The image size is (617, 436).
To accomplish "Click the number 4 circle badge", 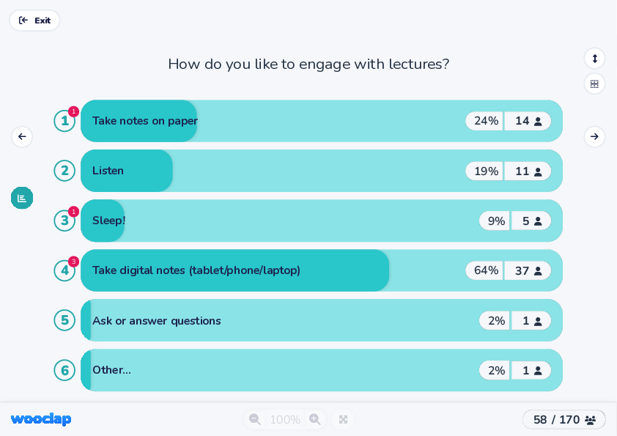I will (x=64, y=270).
